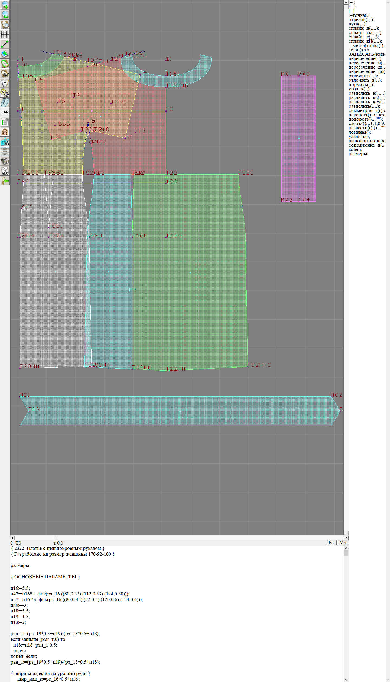The height and width of the screenshot is (682, 390).
Task: Select the line segment tool icon
Action: pyautogui.click(x=5, y=44)
